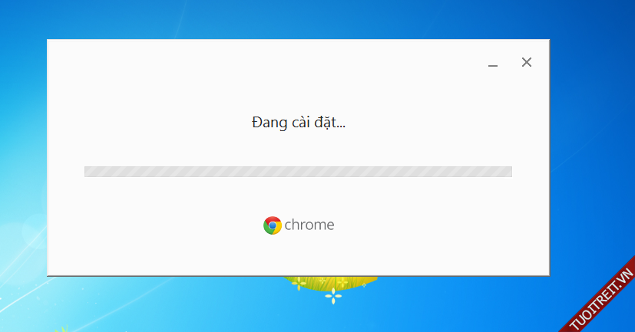This screenshot has height=332, width=635.
Task: Click the gray "chrome" wordmark text
Action: pyautogui.click(x=309, y=225)
